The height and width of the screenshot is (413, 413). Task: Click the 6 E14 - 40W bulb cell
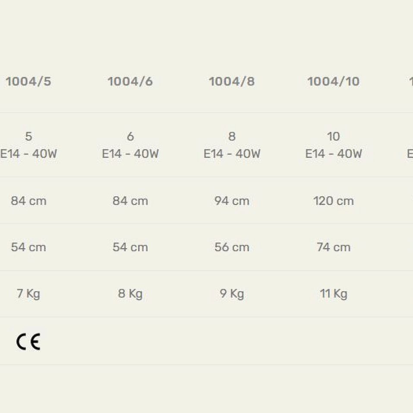(x=130, y=145)
